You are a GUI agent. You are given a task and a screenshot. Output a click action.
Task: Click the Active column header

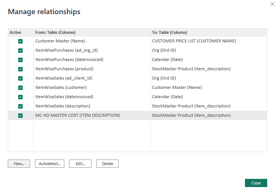point(21,32)
